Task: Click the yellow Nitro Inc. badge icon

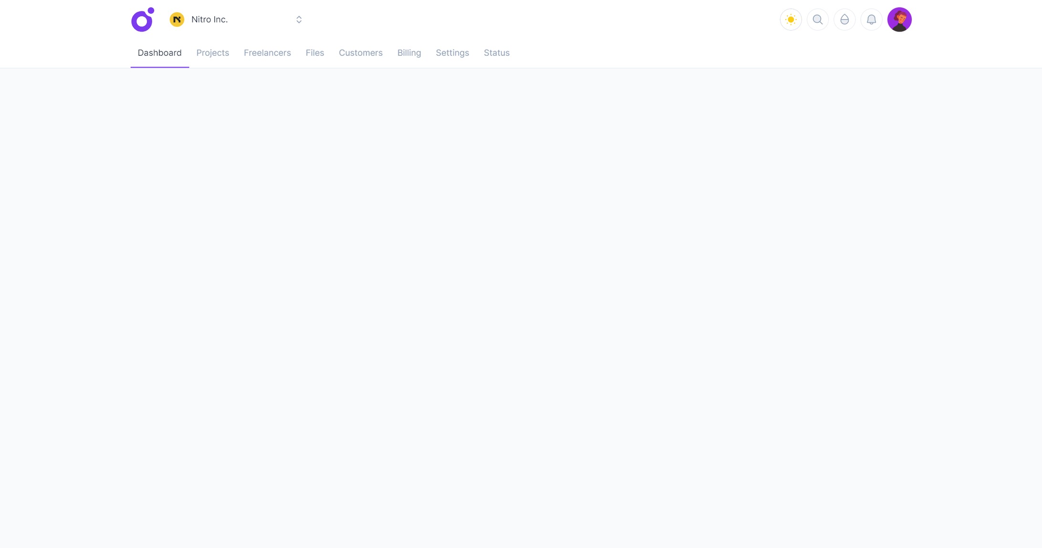Action: click(x=177, y=20)
